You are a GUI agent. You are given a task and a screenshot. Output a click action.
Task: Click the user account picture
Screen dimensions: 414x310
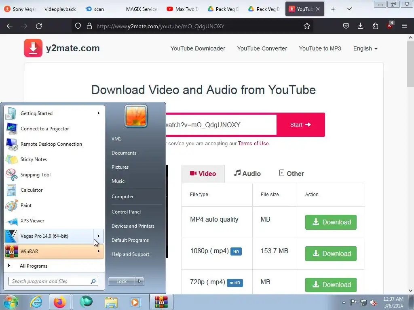click(136, 116)
